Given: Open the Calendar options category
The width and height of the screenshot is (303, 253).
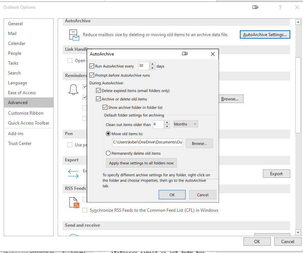Looking at the screenshot, I should (28, 43).
